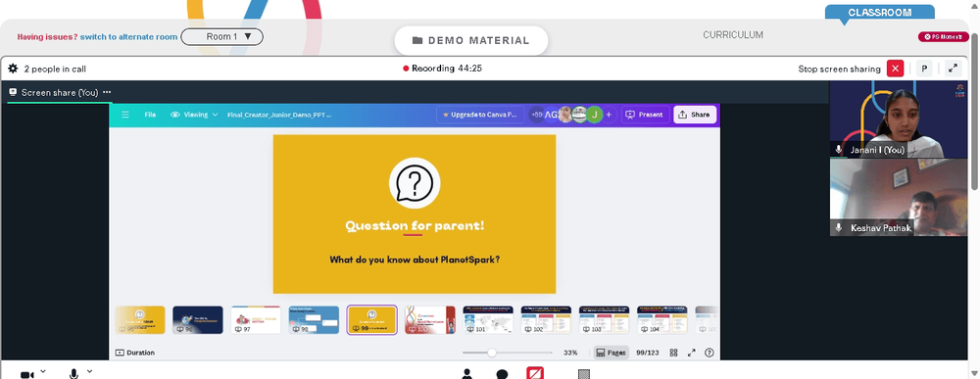Open the Canva grid view icon

[x=674, y=353]
